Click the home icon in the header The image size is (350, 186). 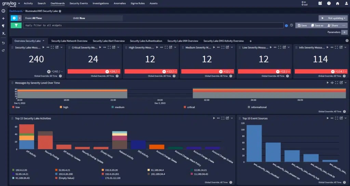click(337, 3)
